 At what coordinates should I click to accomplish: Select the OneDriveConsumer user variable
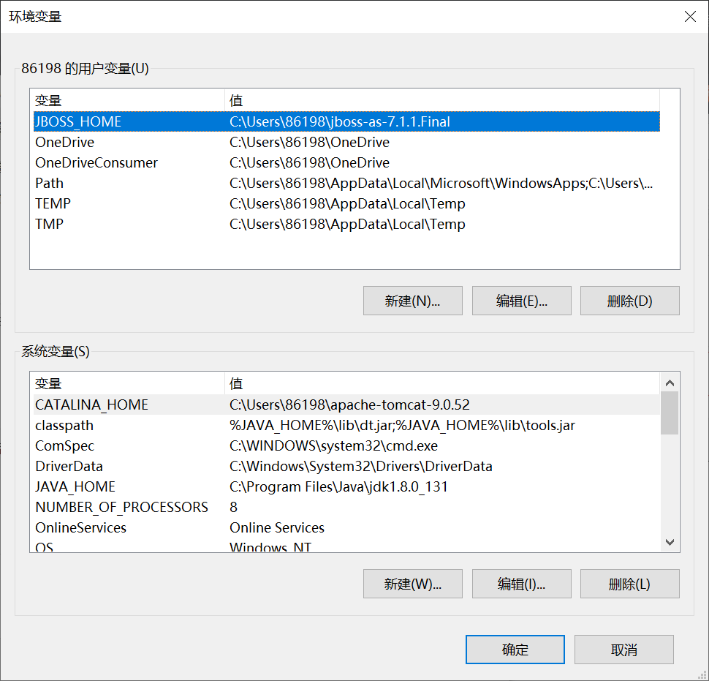[346, 162]
